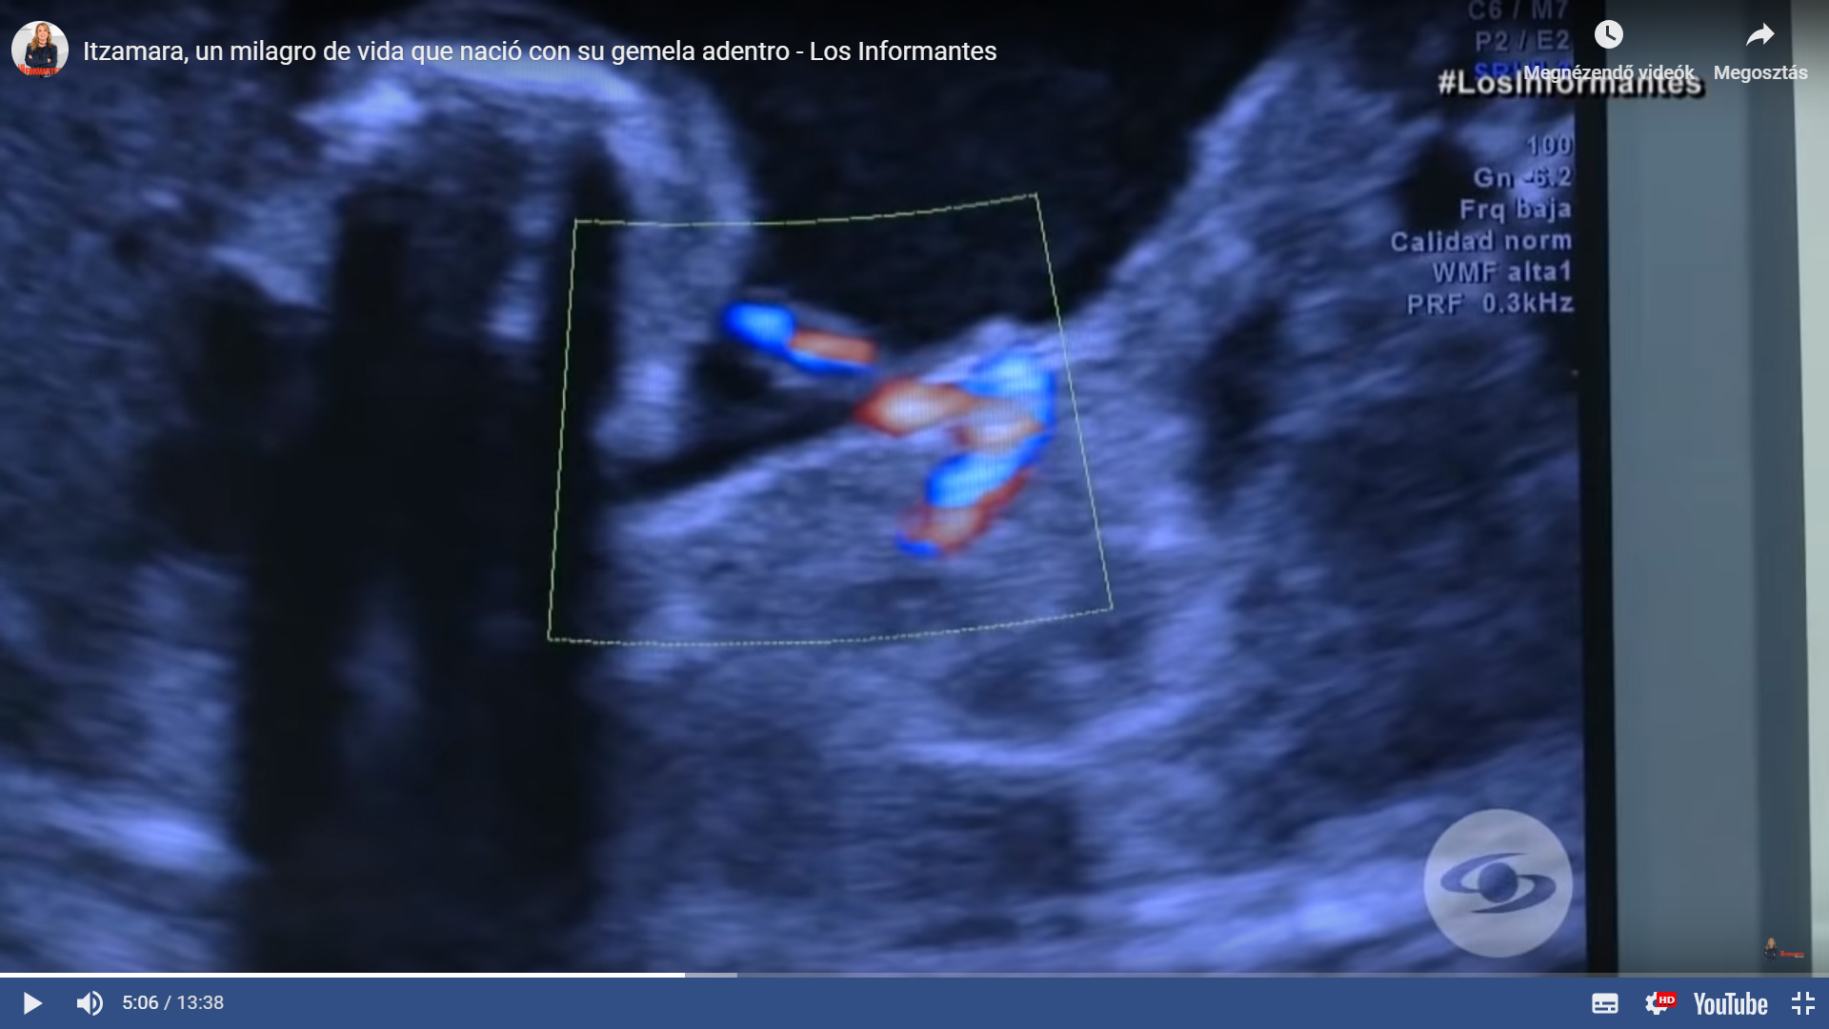1829x1029 pixels.
Task: Click the Watch Later clock icon
Action: [1609, 35]
